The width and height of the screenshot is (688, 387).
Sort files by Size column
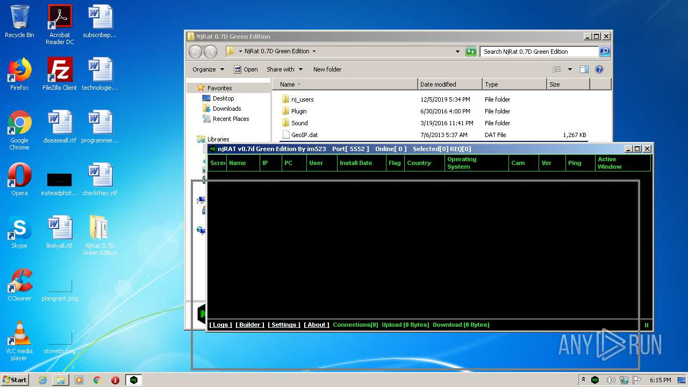pos(568,84)
